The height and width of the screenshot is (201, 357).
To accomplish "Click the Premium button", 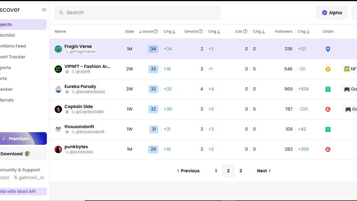I will click(23, 139).
